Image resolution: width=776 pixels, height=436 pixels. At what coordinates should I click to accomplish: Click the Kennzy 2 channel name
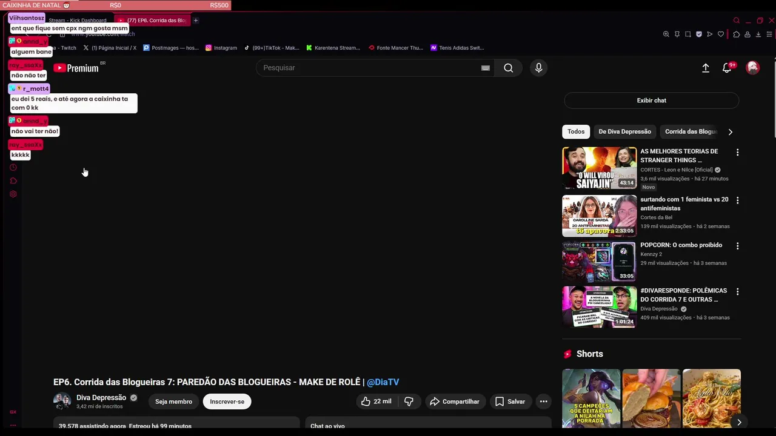pos(652,254)
